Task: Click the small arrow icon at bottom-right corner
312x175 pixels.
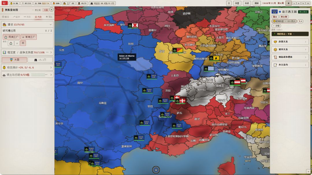Action: tap(308, 172)
